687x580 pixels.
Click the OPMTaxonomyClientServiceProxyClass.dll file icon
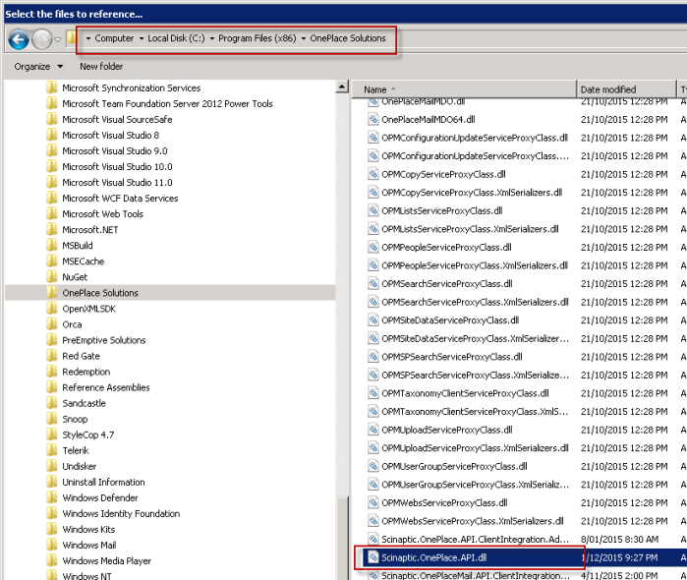(x=372, y=393)
